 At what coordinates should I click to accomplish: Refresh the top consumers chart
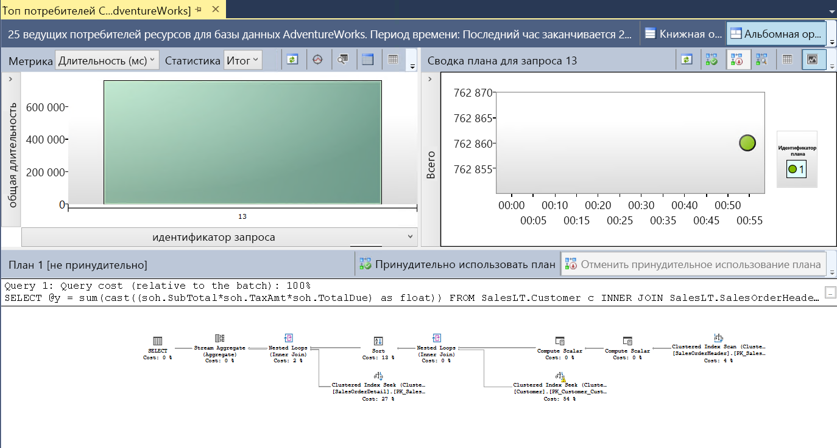[x=293, y=60]
